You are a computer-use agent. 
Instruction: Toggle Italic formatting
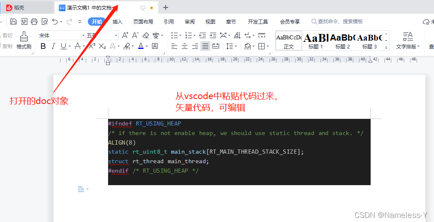(53, 46)
